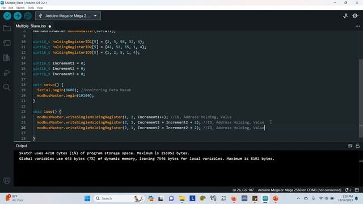Open the Serial Plotter icon
Image resolution: width=363 pixels, height=204 pixels.
[x=345, y=16]
